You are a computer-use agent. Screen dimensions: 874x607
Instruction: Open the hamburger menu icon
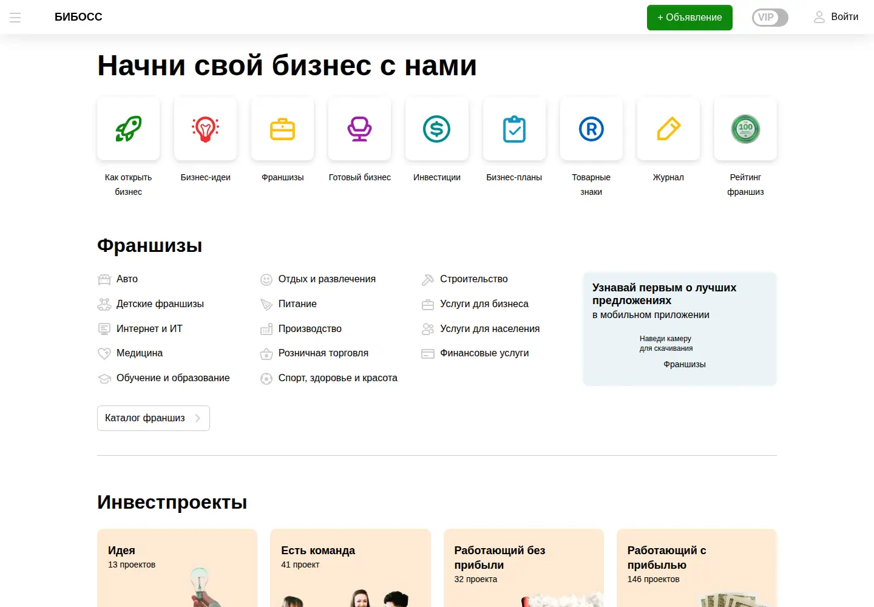tap(15, 18)
